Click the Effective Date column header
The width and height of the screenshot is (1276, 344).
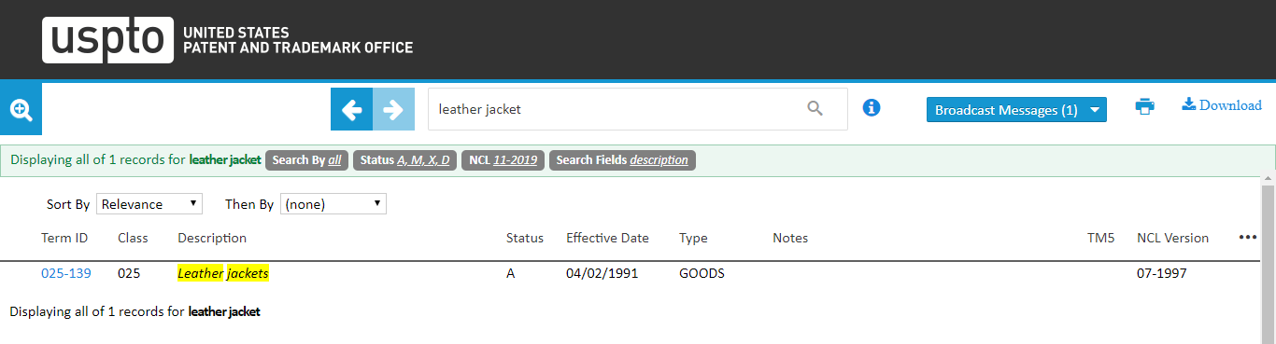pyautogui.click(x=607, y=238)
